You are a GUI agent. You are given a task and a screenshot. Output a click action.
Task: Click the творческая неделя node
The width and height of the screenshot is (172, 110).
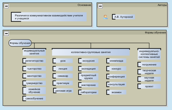[x=149, y=72]
